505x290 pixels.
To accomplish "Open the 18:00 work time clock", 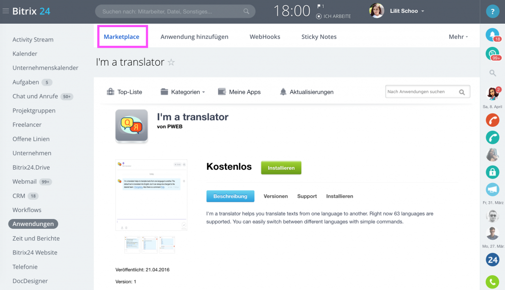I will click(292, 11).
